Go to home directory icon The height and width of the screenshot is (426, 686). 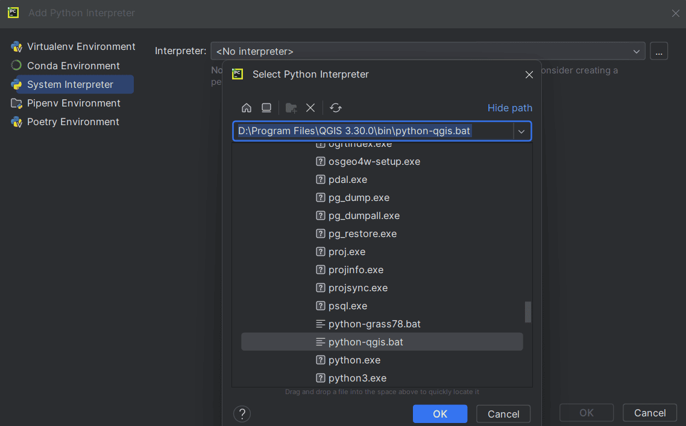coord(247,108)
